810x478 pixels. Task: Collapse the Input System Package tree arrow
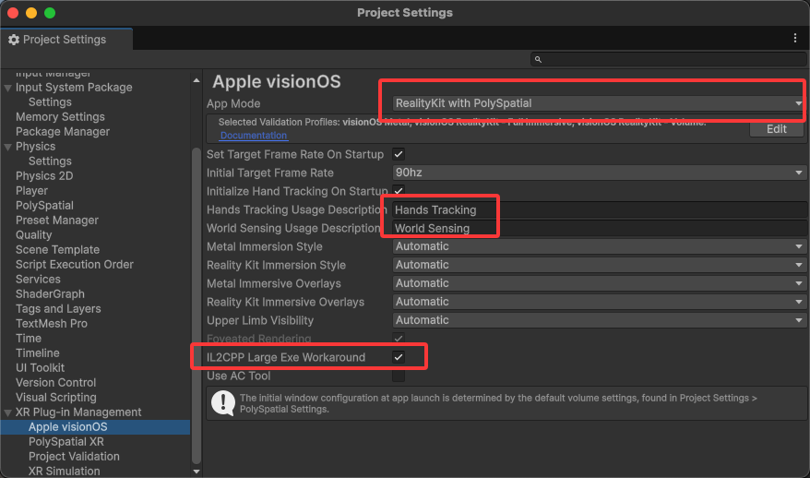click(7, 88)
